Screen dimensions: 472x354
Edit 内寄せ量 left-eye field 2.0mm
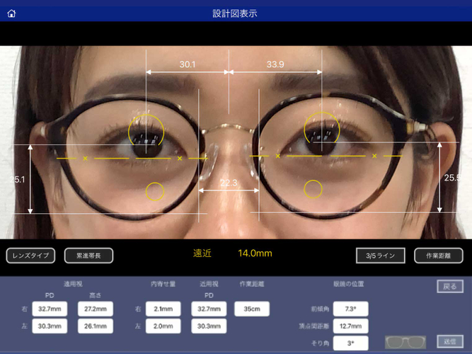[x=163, y=326]
